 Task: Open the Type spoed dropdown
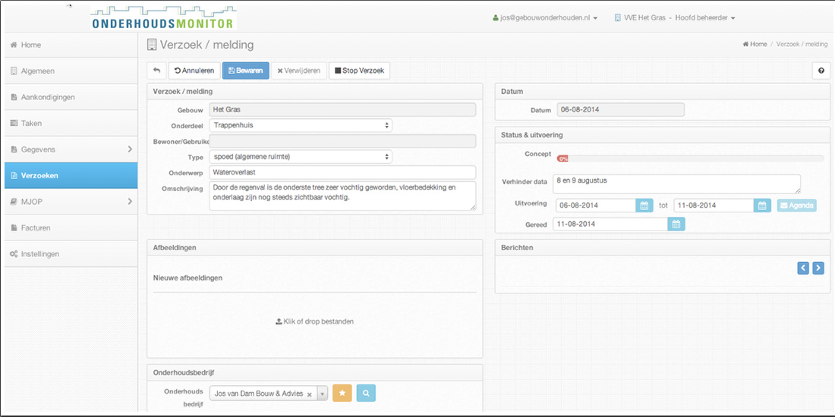click(x=301, y=157)
